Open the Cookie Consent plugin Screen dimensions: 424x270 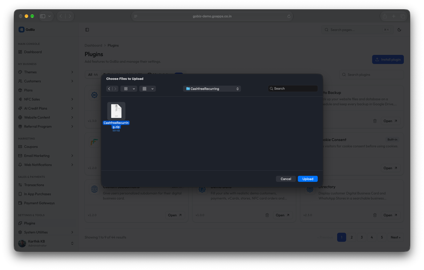pos(390,168)
